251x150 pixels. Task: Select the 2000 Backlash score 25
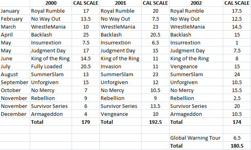(x=86, y=35)
